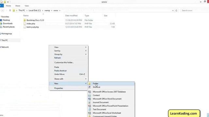Click Up one level arrow

10,10
